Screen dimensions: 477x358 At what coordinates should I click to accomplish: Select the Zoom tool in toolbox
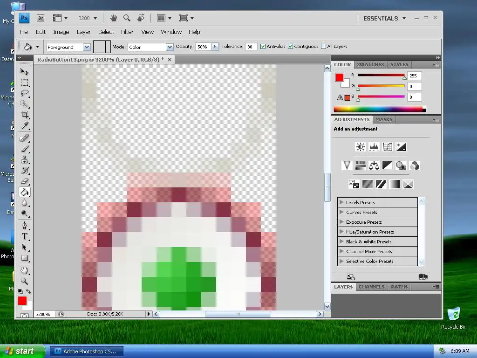[x=25, y=281]
